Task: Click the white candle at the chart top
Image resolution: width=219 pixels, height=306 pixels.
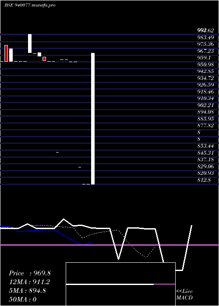Action: point(30,44)
